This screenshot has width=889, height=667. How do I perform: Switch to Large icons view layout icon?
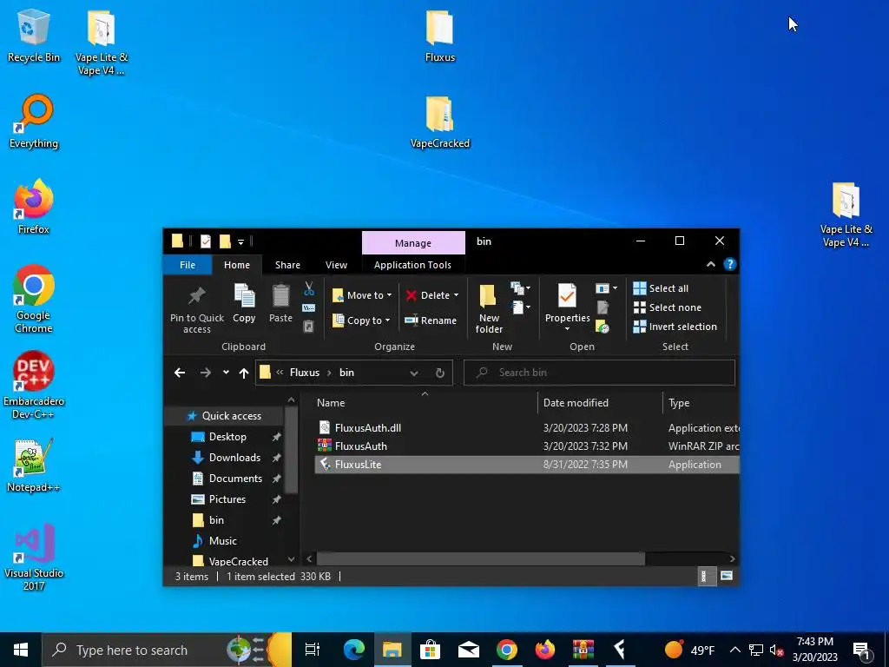727,577
